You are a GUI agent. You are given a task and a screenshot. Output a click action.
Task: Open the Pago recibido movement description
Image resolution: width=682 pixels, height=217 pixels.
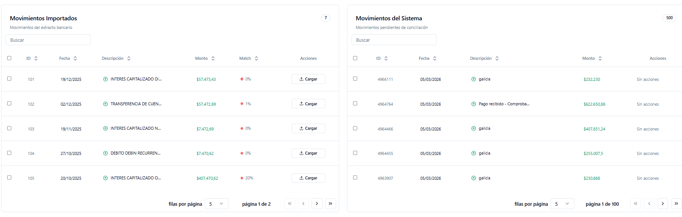(504, 104)
